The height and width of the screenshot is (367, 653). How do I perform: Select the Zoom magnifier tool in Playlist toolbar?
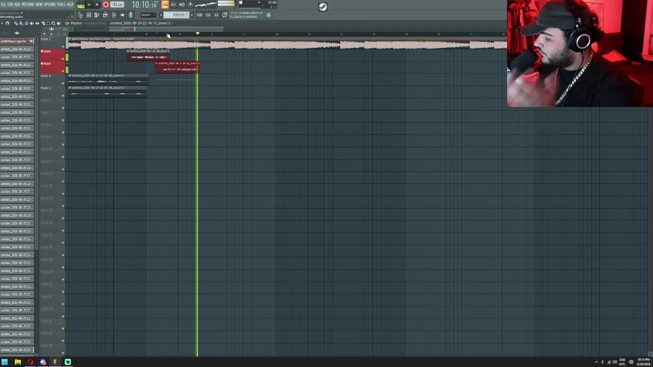54,23
